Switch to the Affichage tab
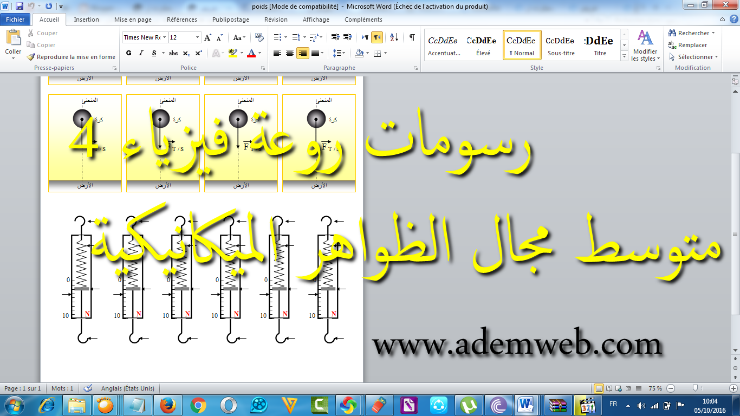 tap(316, 19)
